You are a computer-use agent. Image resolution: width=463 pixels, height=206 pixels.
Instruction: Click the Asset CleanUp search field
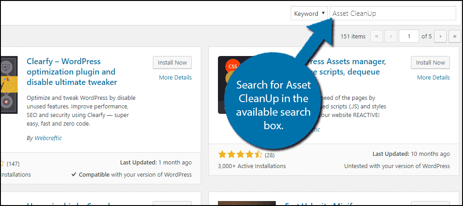point(393,14)
